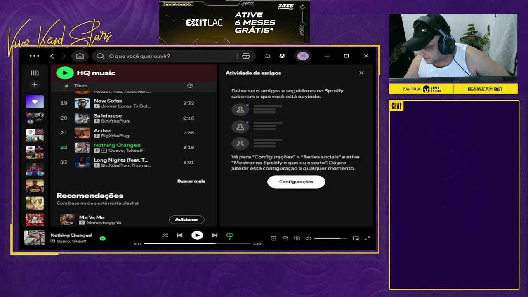Click Nothing Changed title in player bar

pyautogui.click(x=71, y=235)
